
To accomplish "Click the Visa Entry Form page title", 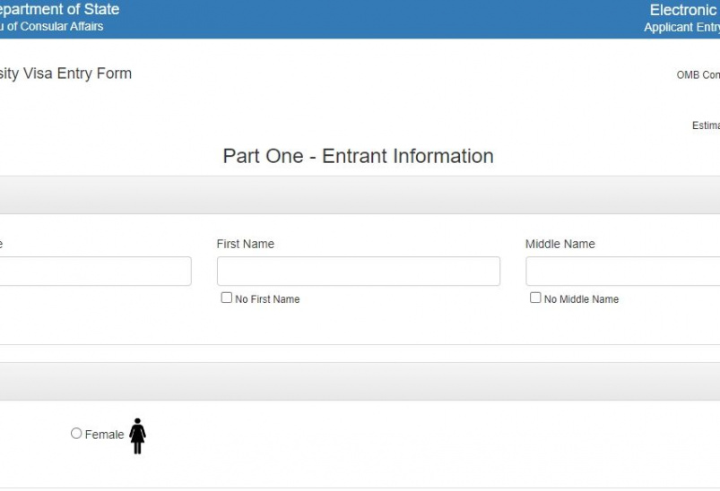I will (65, 73).
